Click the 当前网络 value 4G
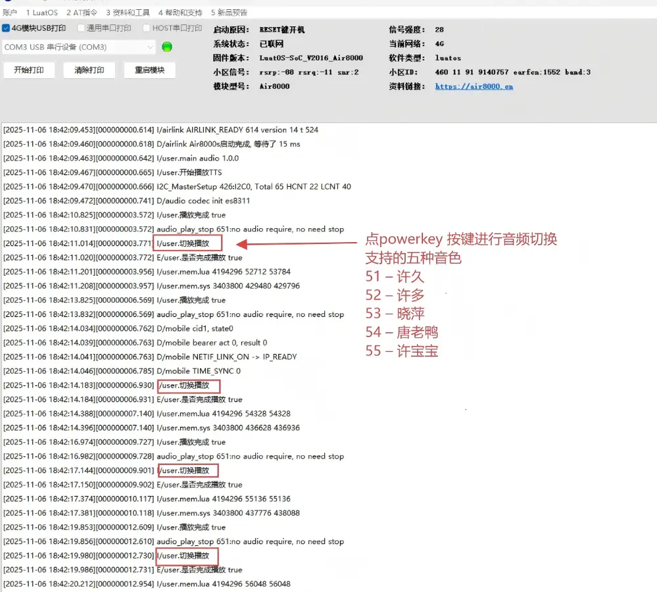 point(439,43)
